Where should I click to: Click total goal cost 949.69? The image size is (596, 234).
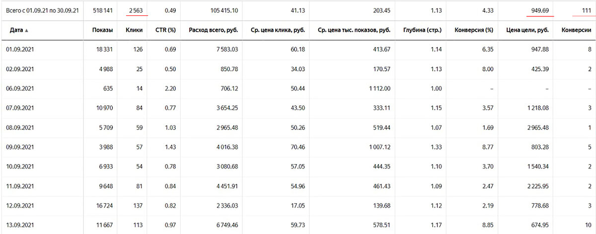(x=539, y=10)
